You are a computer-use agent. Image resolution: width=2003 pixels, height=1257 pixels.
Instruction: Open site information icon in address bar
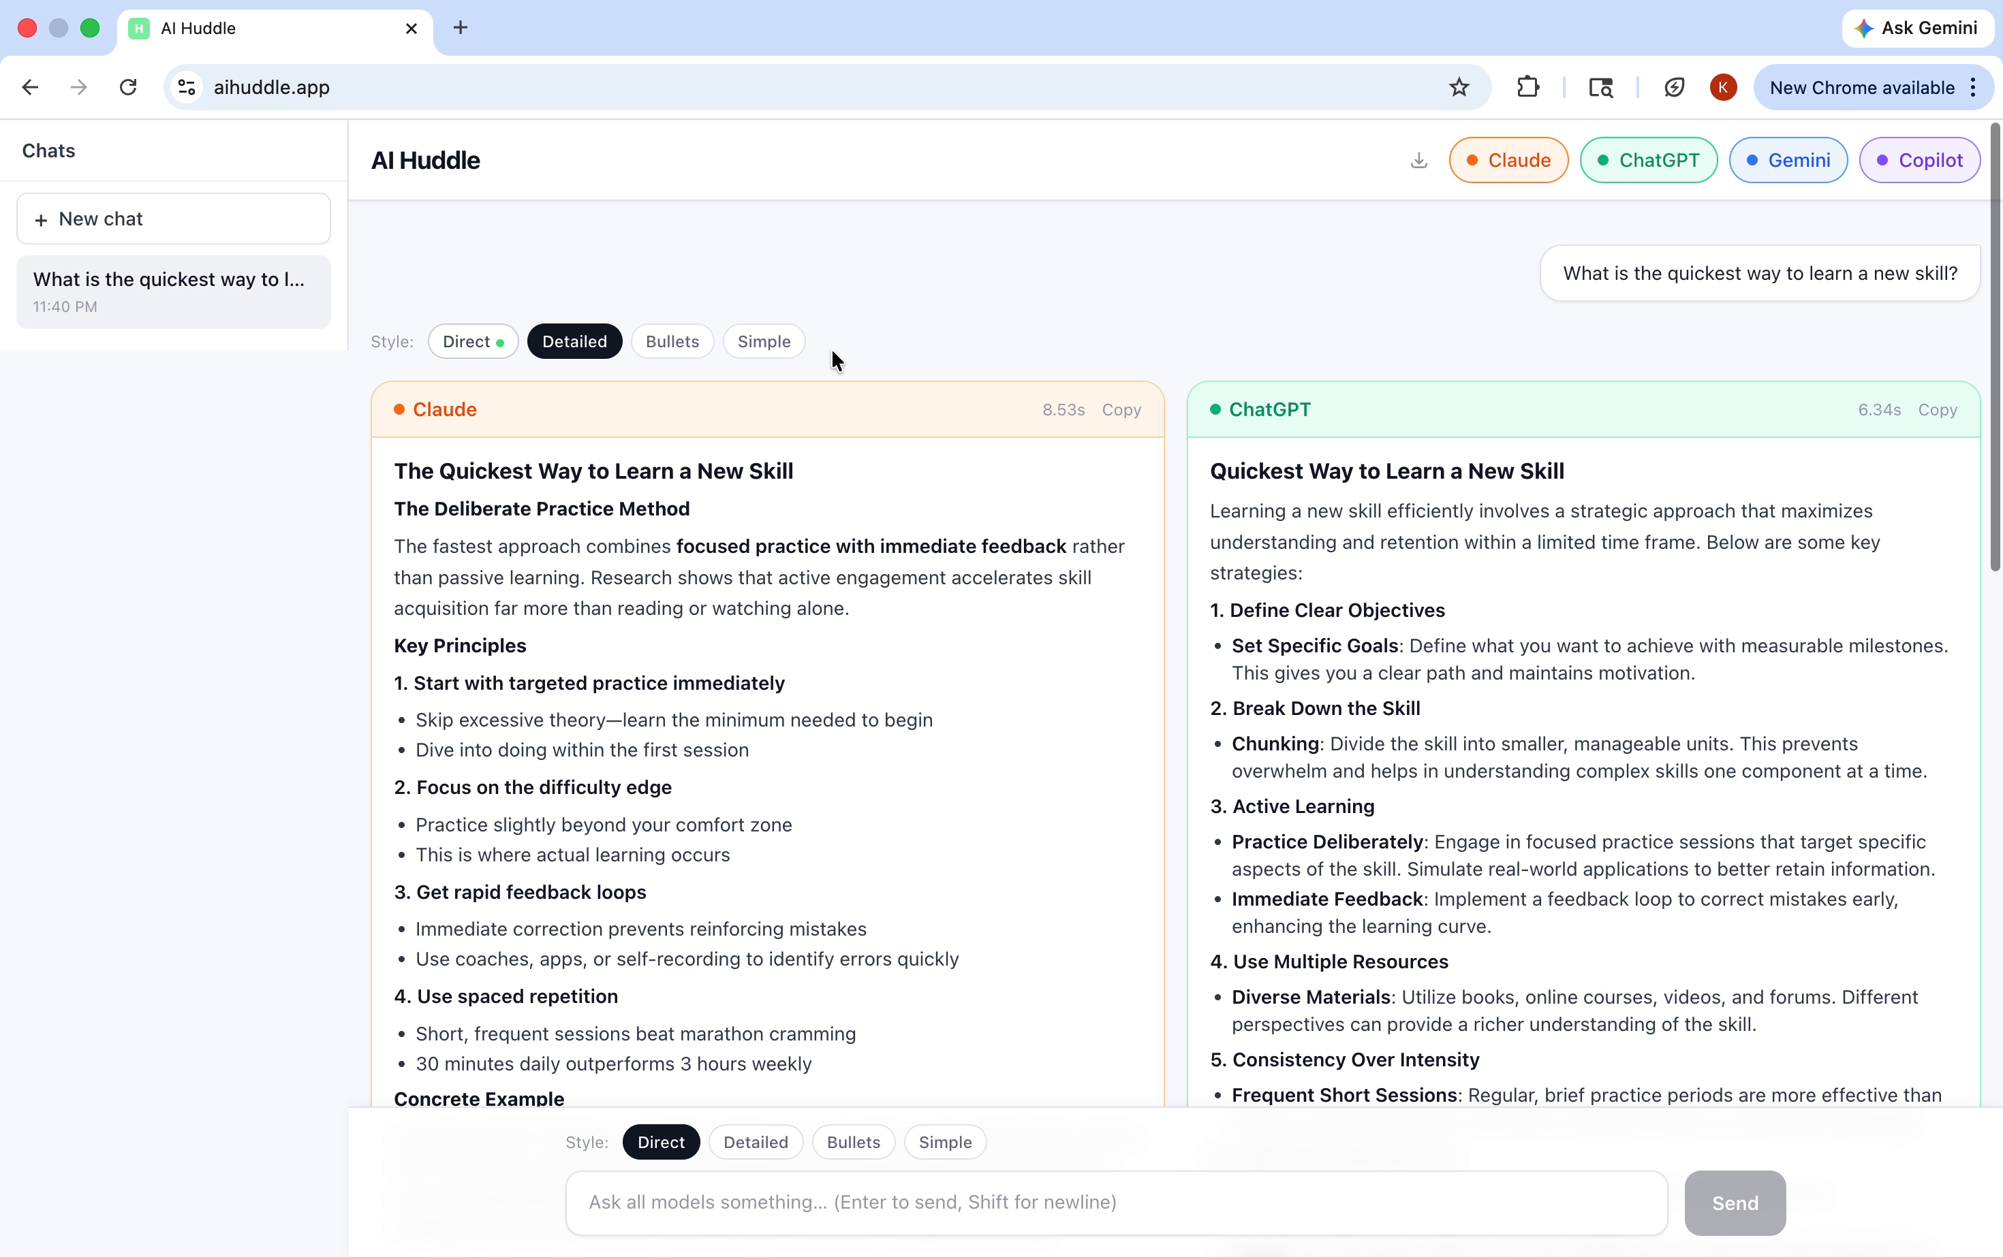click(187, 87)
